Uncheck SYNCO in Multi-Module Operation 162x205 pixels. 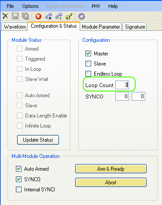18,179
